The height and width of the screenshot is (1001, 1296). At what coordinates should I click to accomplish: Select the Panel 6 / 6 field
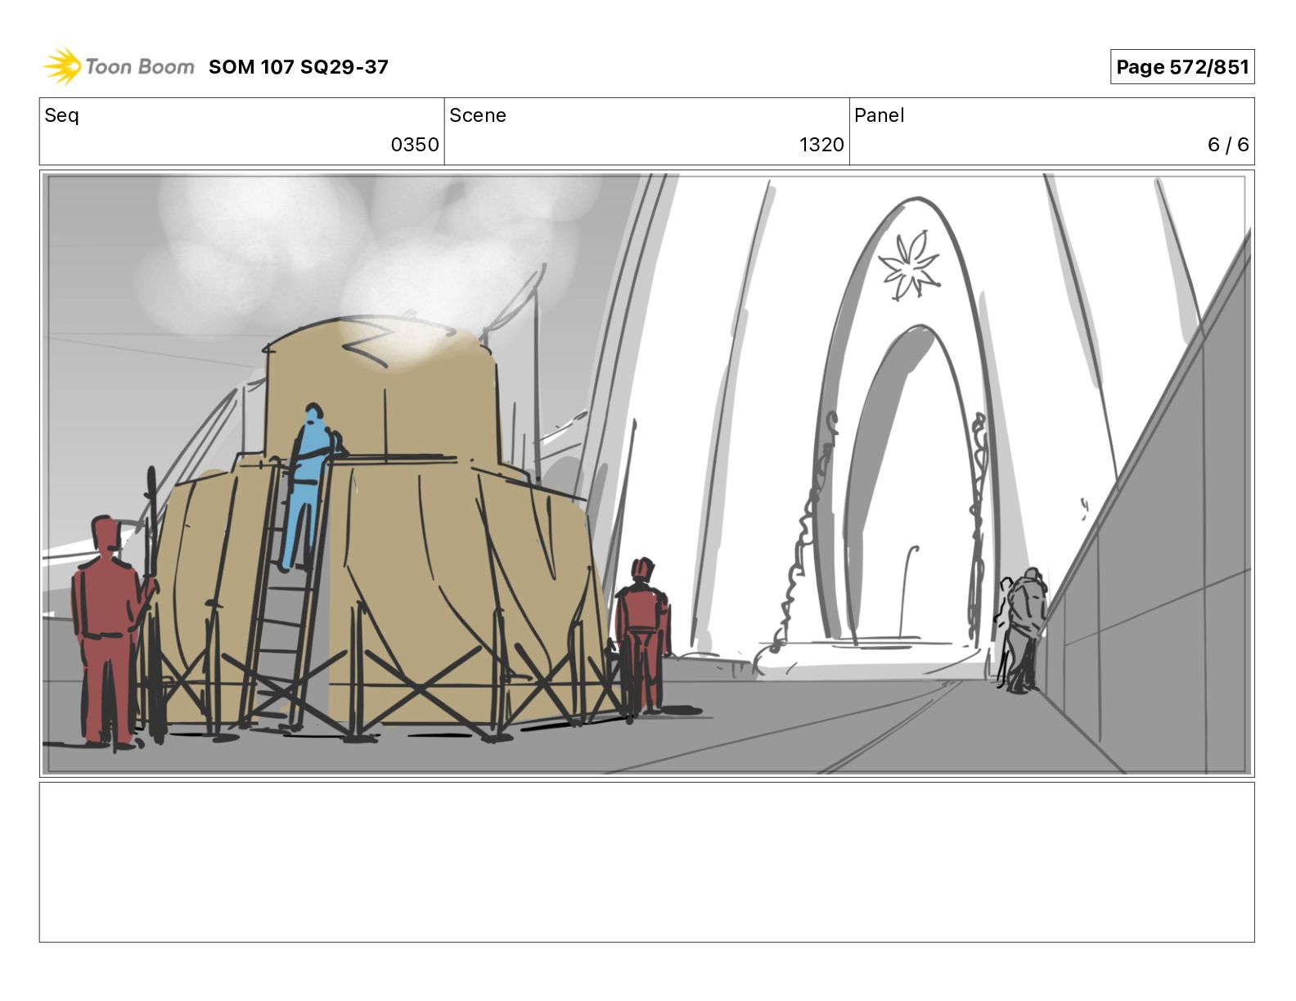(x=1052, y=132)
